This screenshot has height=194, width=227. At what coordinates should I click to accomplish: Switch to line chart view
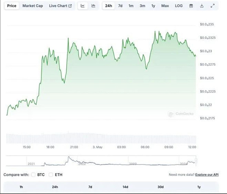pos(82,6)
